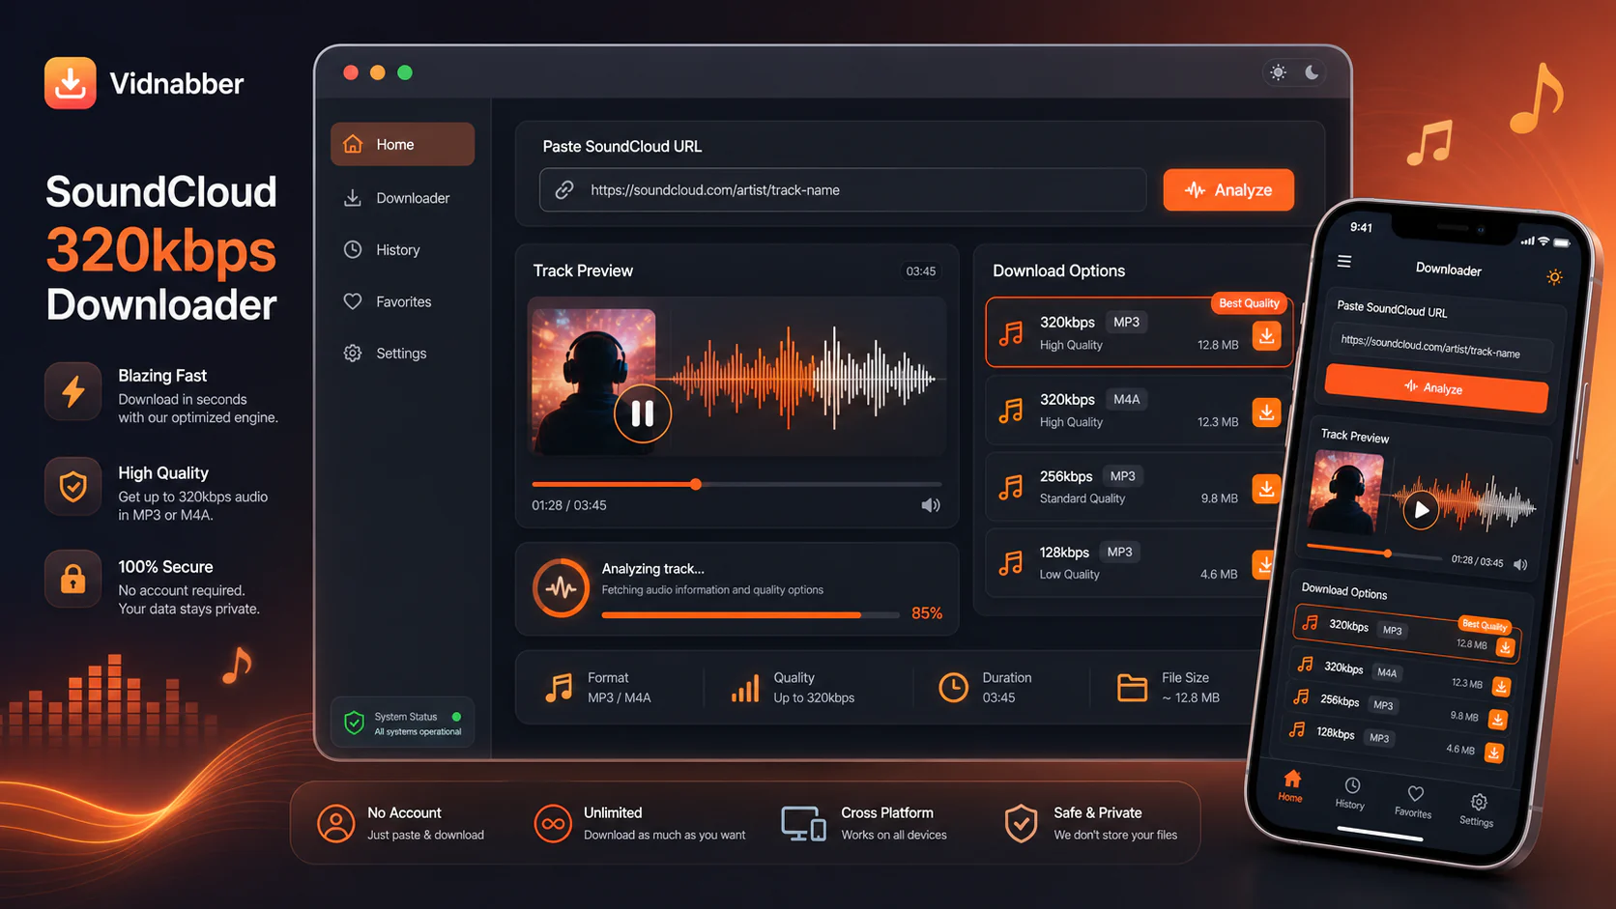This screenshot has width=1616, height=909.
Task: Download the phone 320kbps MP3 option
Action: click(x=1505, y=648)
